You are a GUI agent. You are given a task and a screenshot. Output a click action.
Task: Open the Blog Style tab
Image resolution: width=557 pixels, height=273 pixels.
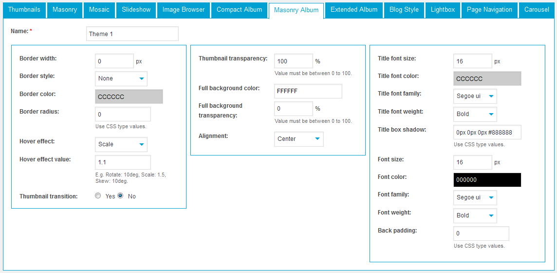[404, 10]
